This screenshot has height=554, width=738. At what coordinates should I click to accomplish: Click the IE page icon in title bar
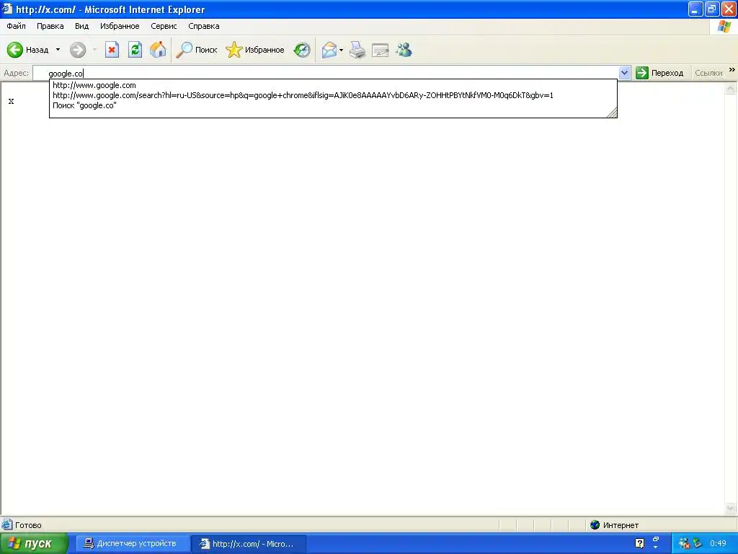[7, 9]
